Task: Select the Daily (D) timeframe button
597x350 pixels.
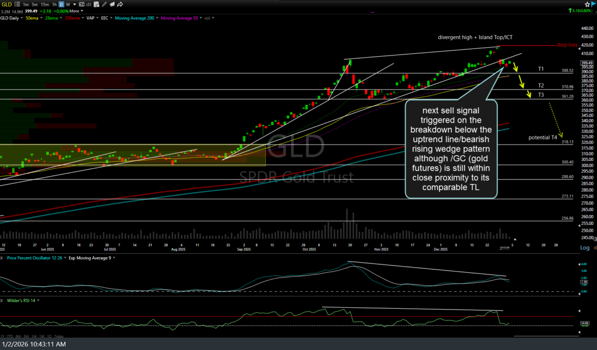Action: coord(61,4)
